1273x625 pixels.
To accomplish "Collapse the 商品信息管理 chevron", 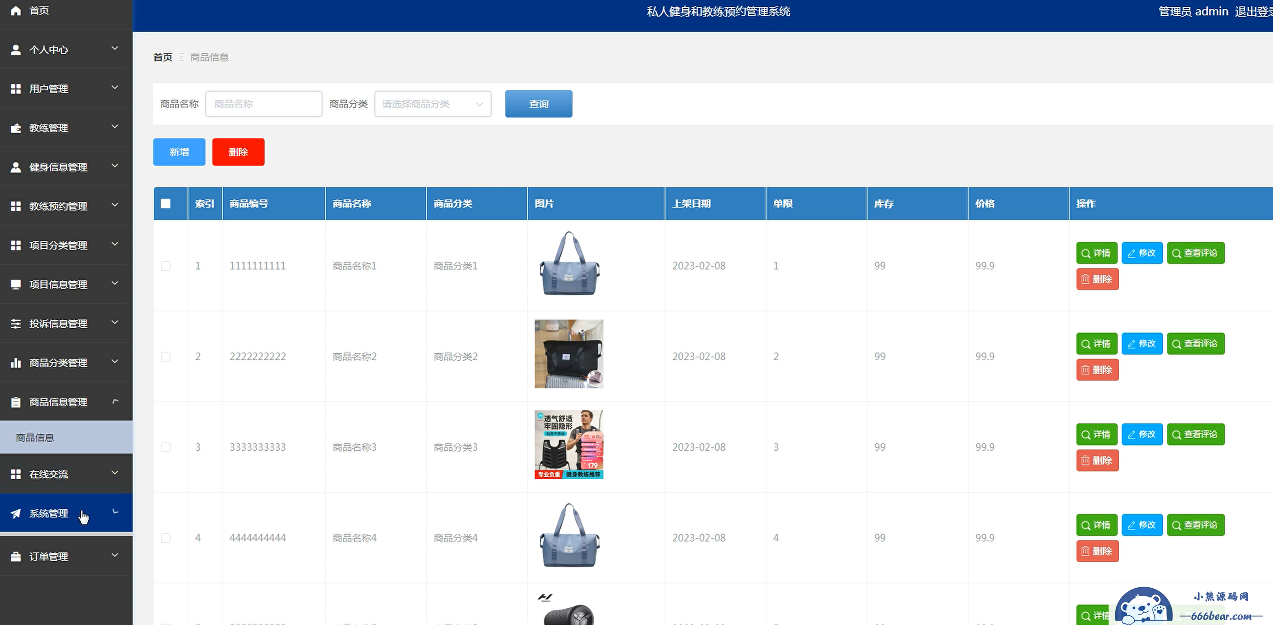I will [x=115, y=401].
